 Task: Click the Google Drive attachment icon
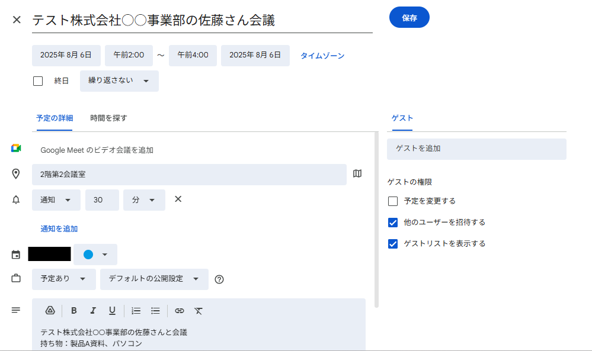pos(50,311)
